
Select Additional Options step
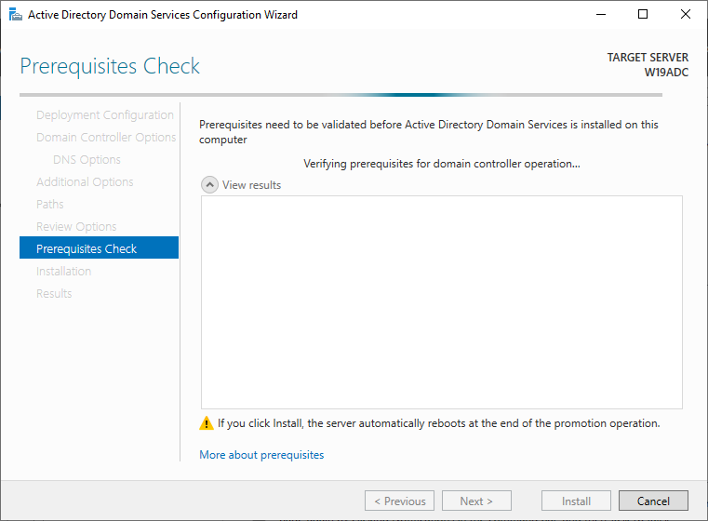click(x=85, y=182)
